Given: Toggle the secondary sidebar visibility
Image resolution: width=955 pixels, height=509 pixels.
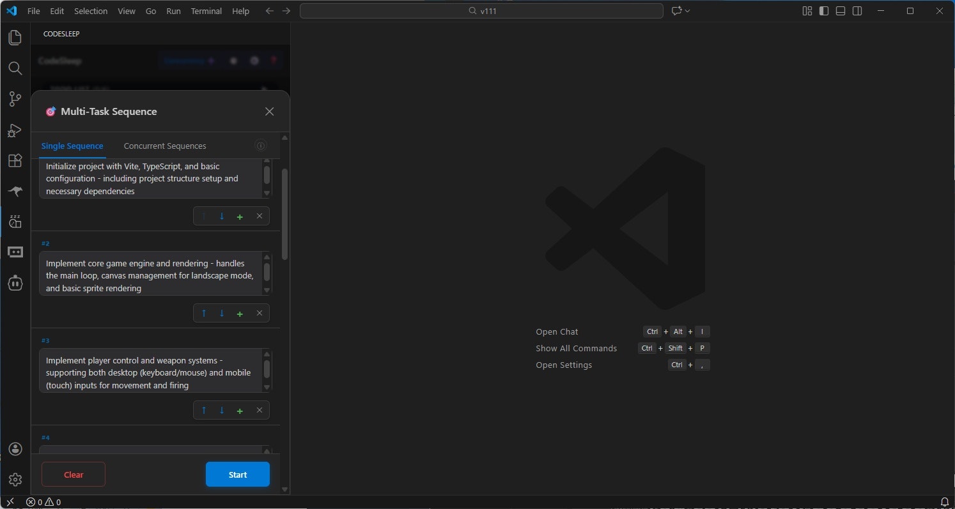Looking at the screenshot, I should click(857, 11).
